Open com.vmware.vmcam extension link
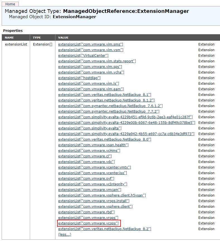220x241 pixels. (90, 190)
